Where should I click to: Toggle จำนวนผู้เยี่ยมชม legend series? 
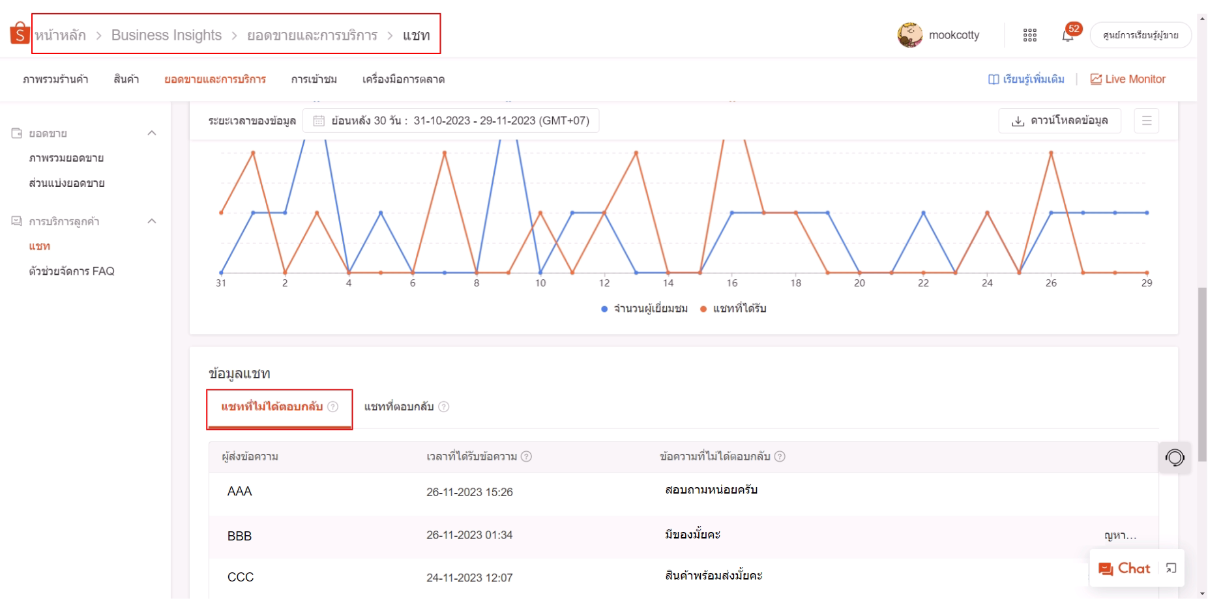644,309
